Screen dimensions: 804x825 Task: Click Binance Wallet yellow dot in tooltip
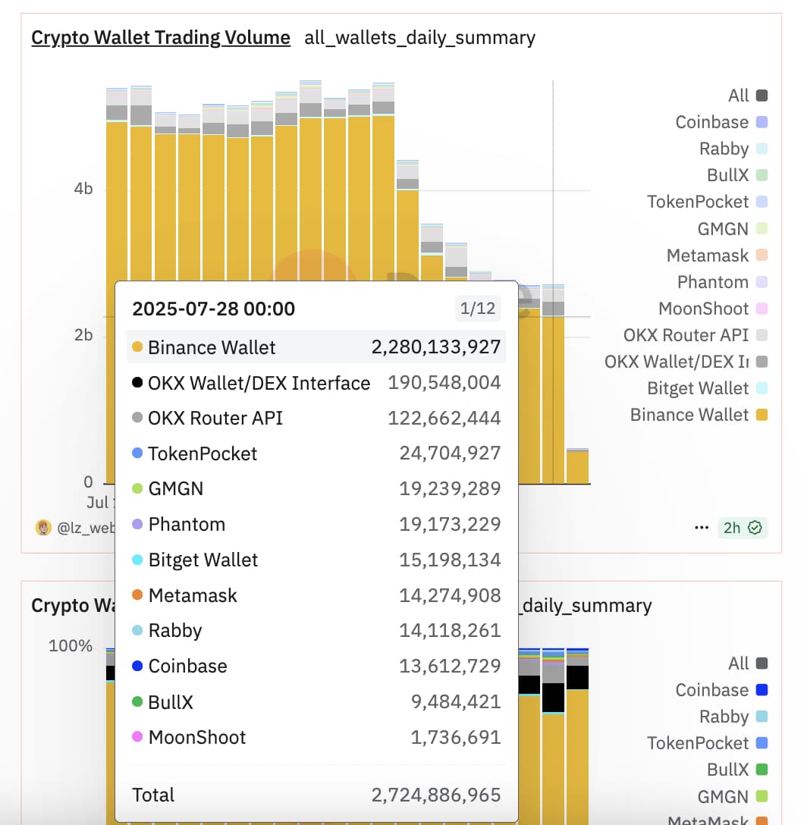[x=137, y=347]
